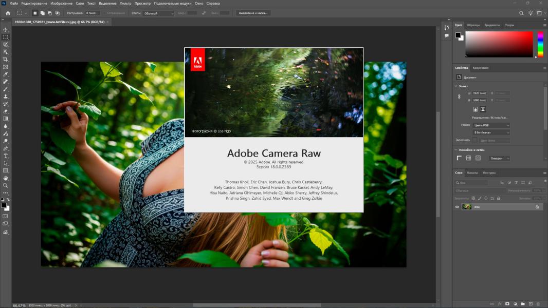Image resolution: width=548 pixels, height=308 pixels.
Task: Select the Move tool
Action: tap(6, 30)
